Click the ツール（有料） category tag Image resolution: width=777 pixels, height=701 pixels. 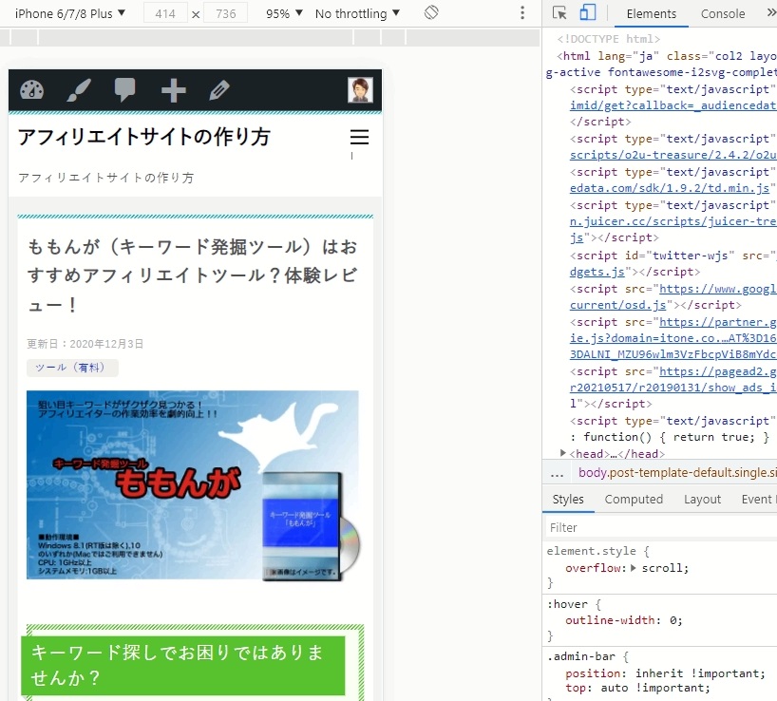(72, 368)
